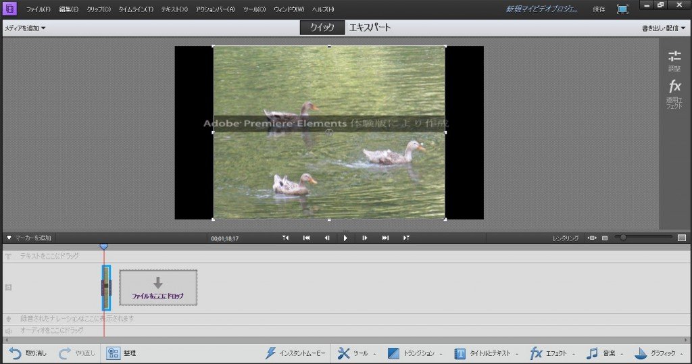Open the 音楽 music panel
This screenshot has height=364, width=692.
point(605,353)
